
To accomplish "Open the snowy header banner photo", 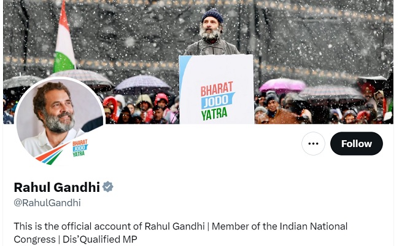I will coord(198,62).
